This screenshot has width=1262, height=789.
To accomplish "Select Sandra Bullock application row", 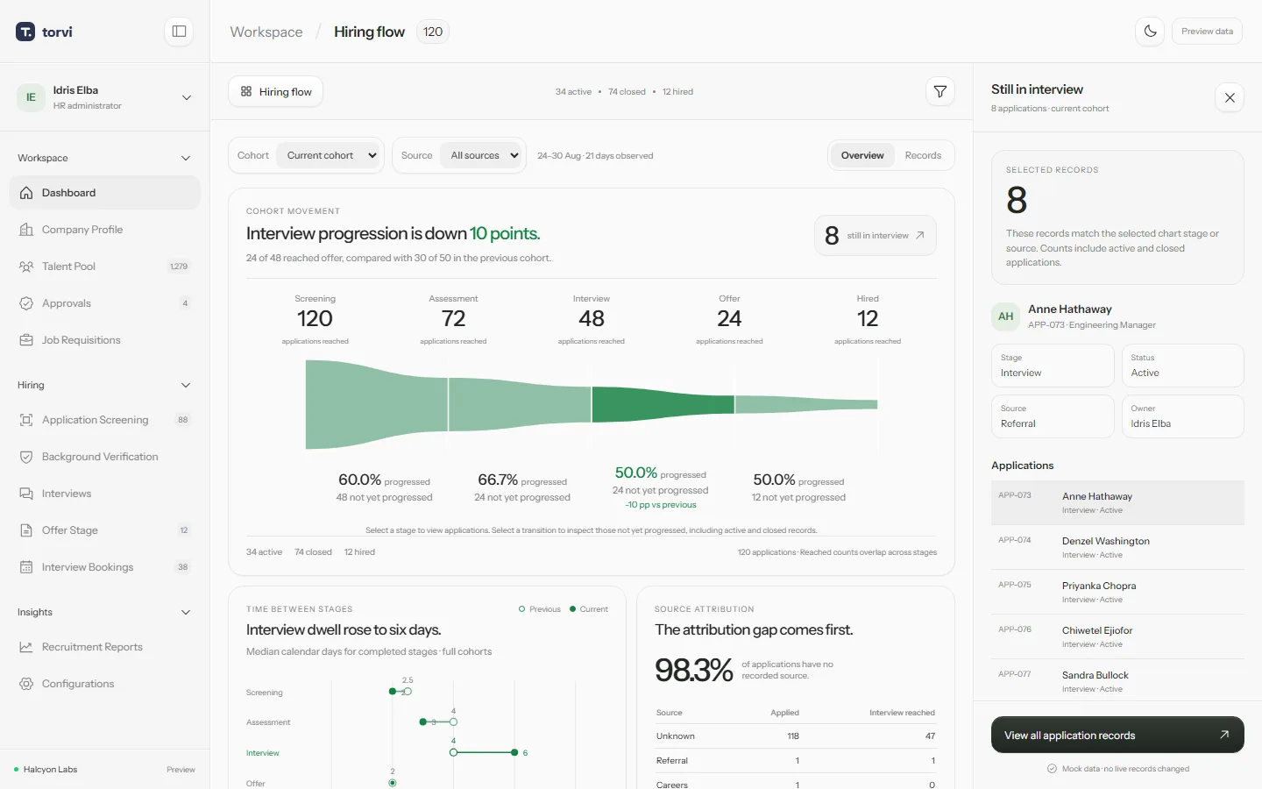I will pyautogui.click(x=1117, y=681).
